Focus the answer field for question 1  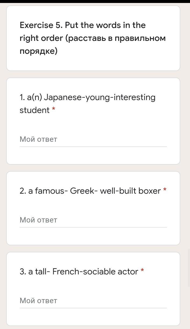(93, 139)
